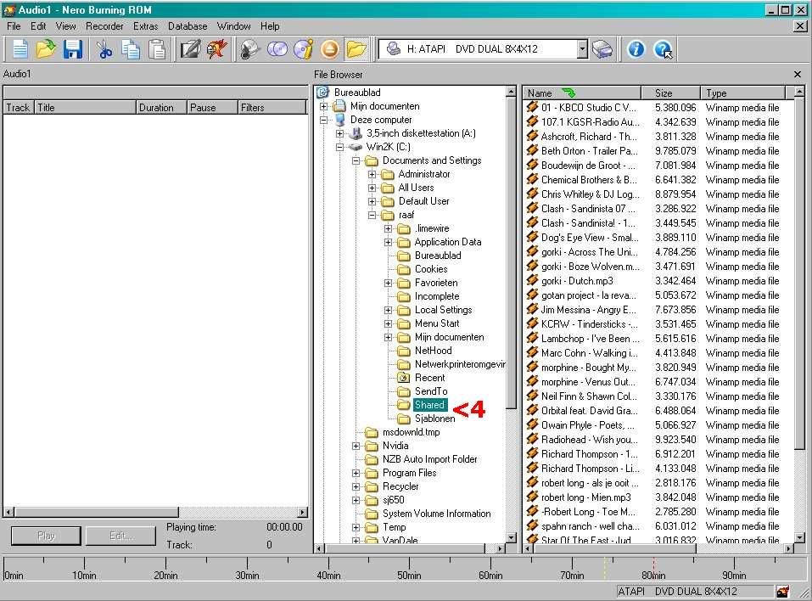Viewport: 812px width, 601px height.
Task: Click the track list horizontal scrollbar thumb
Action: (97, 512)
